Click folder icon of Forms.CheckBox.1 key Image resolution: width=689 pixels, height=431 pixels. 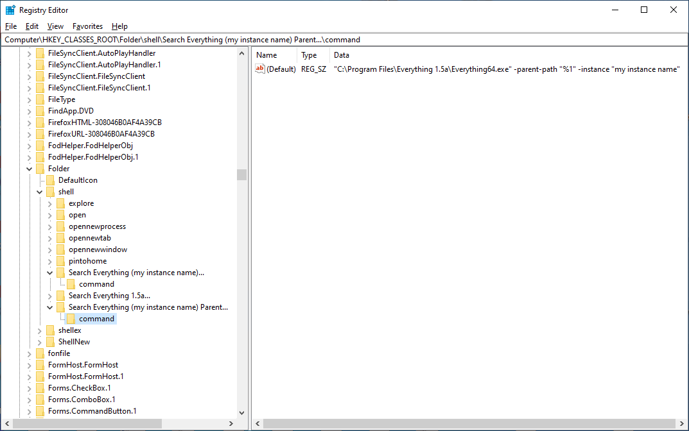click(x=40, y=388)
